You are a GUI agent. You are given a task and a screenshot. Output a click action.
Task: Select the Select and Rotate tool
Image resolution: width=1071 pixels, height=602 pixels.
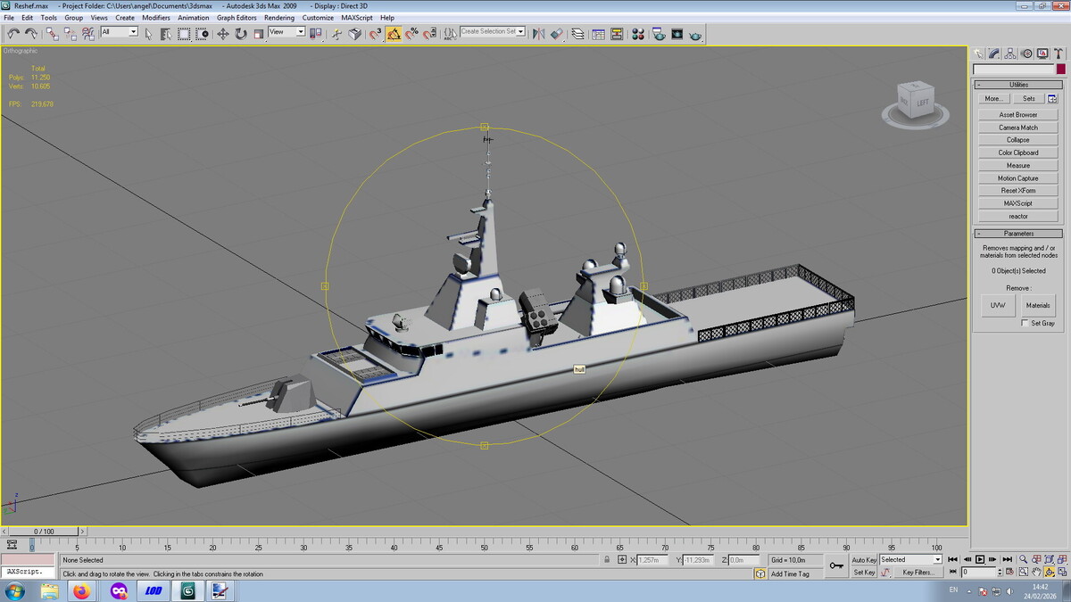pyautogui.click(x=241, y=34)
